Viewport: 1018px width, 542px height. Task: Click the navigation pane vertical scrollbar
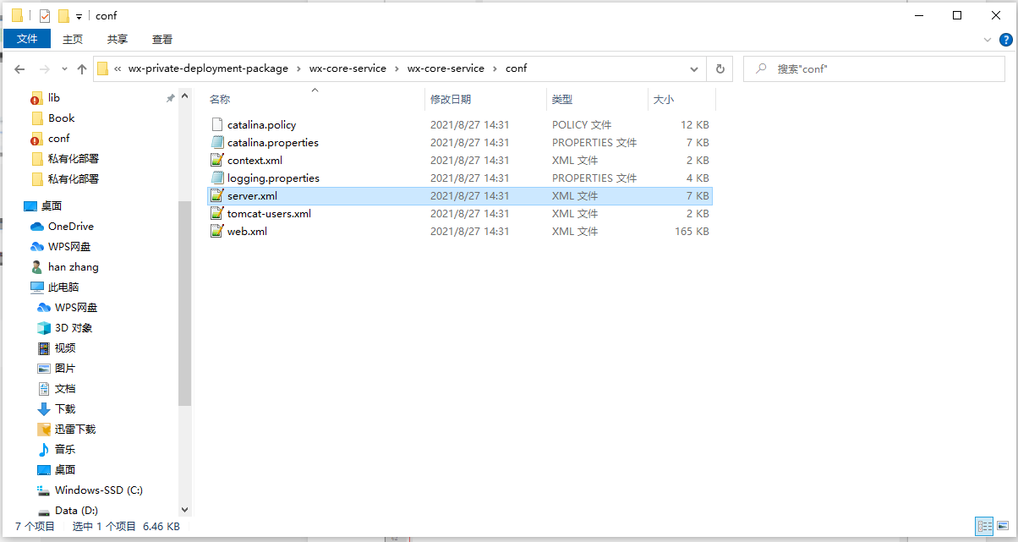tap(185, 304)
